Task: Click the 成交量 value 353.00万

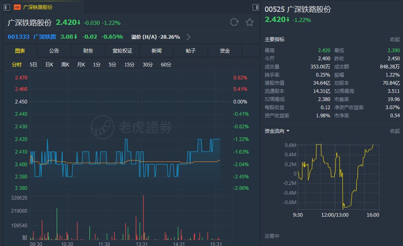Action: click(320, 67)
